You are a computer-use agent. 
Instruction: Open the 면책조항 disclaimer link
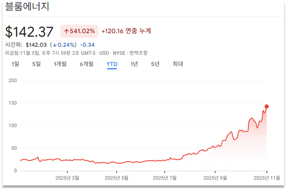point(138,53)
